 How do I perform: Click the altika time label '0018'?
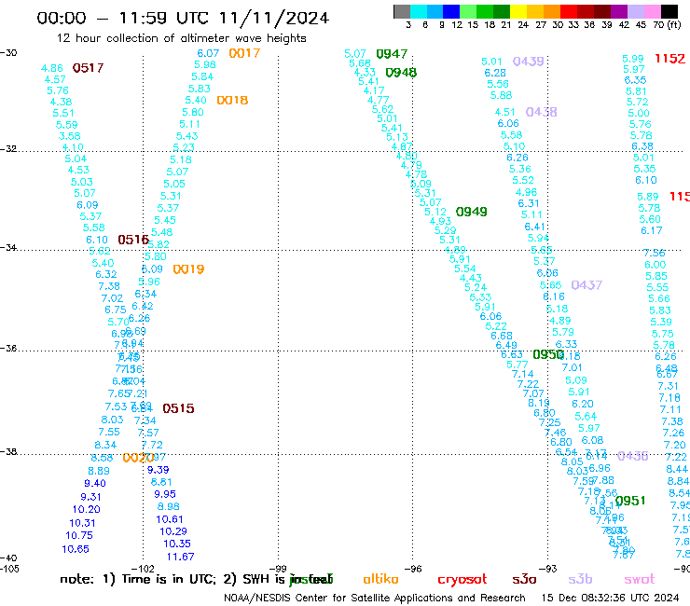point(232,101)
